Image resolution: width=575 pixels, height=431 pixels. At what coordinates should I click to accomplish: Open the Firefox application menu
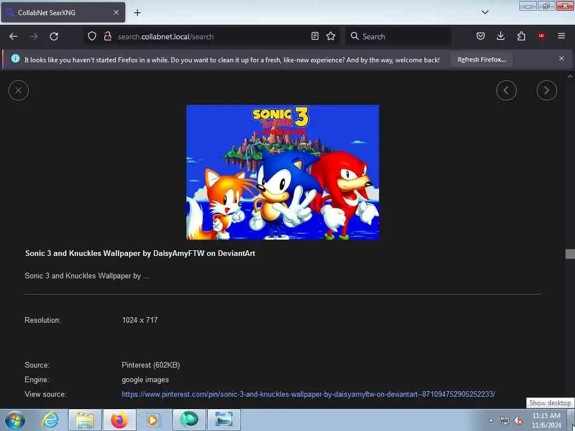pos(561,36)
